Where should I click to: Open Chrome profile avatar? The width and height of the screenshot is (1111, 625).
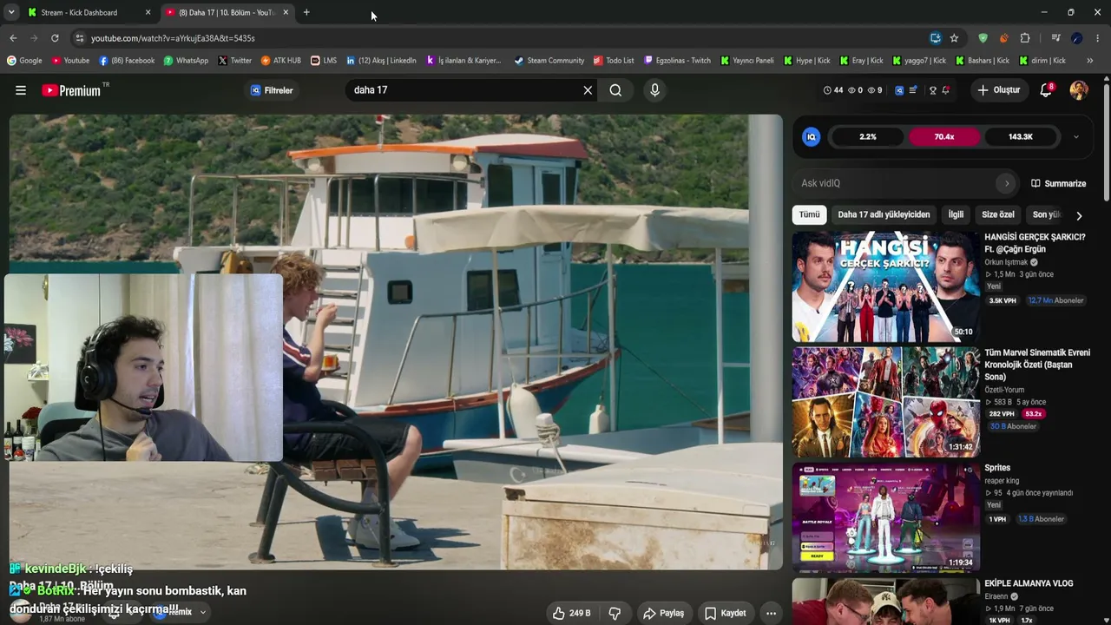tap(1076, 38)
